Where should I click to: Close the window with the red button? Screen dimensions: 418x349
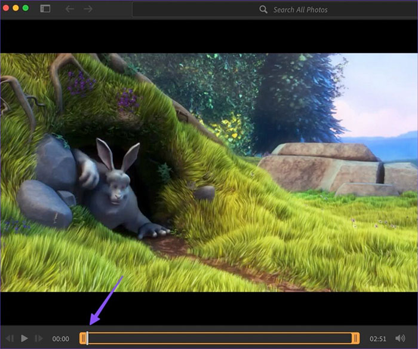[7, 8]
